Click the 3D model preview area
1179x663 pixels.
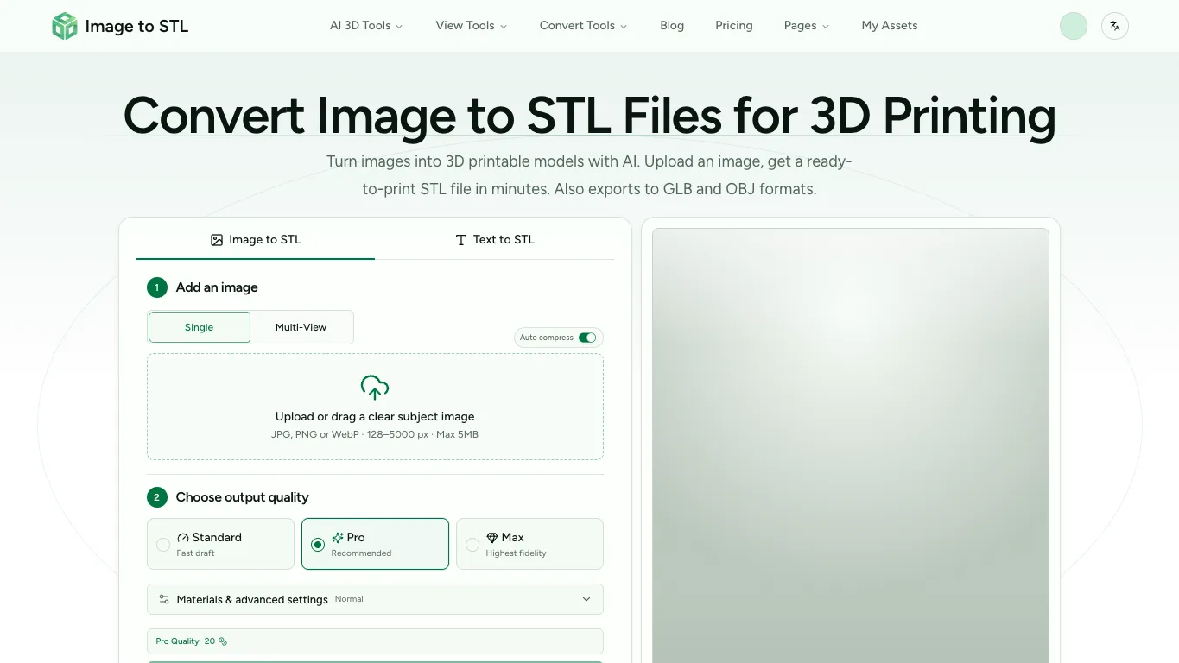[x=851, y=445]
